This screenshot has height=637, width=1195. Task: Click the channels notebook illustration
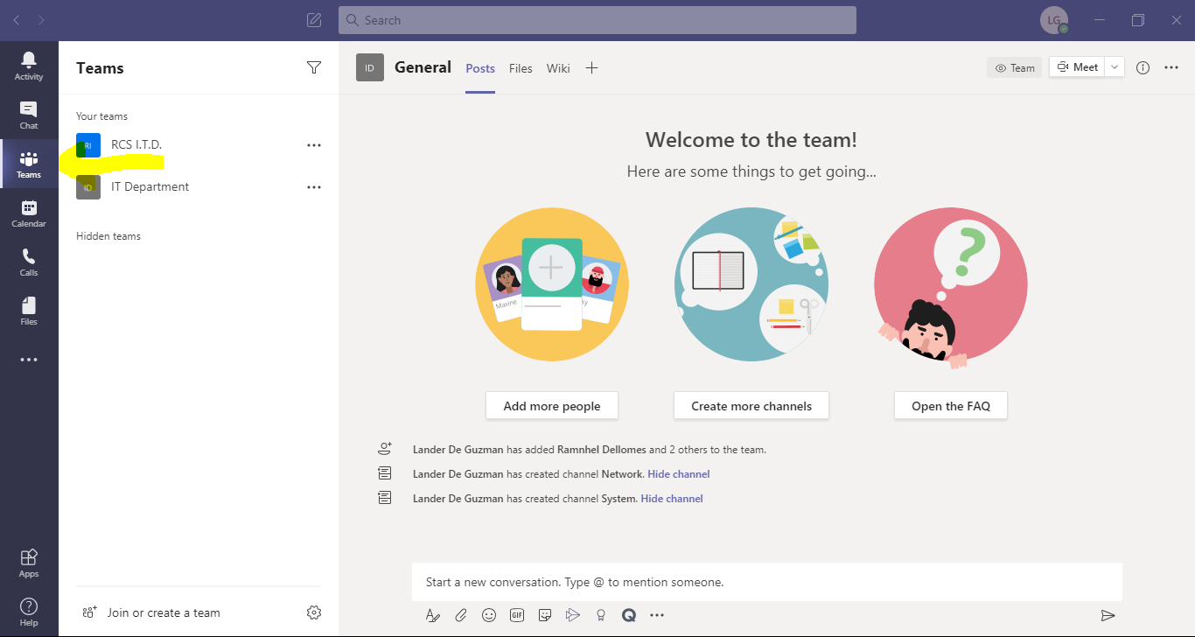coord(751,284)
